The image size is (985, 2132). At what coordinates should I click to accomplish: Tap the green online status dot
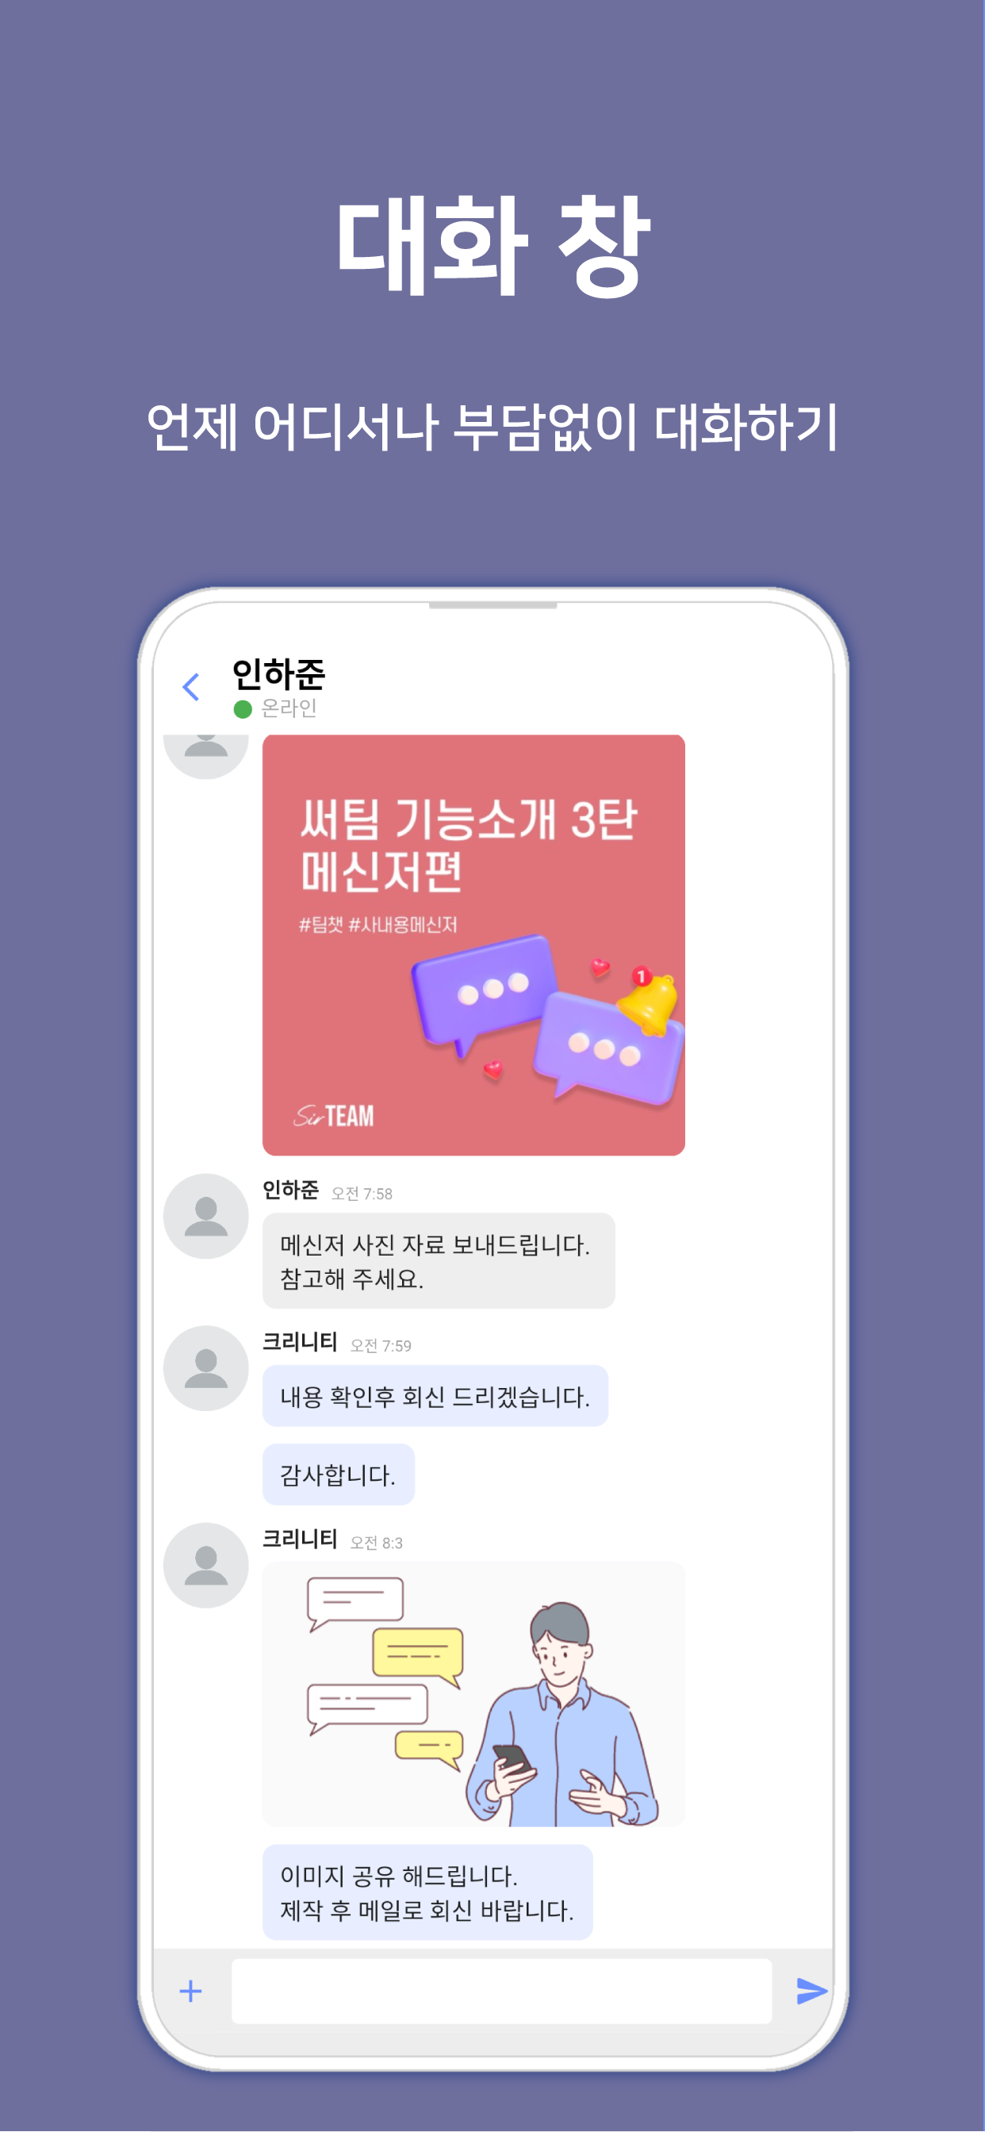[243, 709]
